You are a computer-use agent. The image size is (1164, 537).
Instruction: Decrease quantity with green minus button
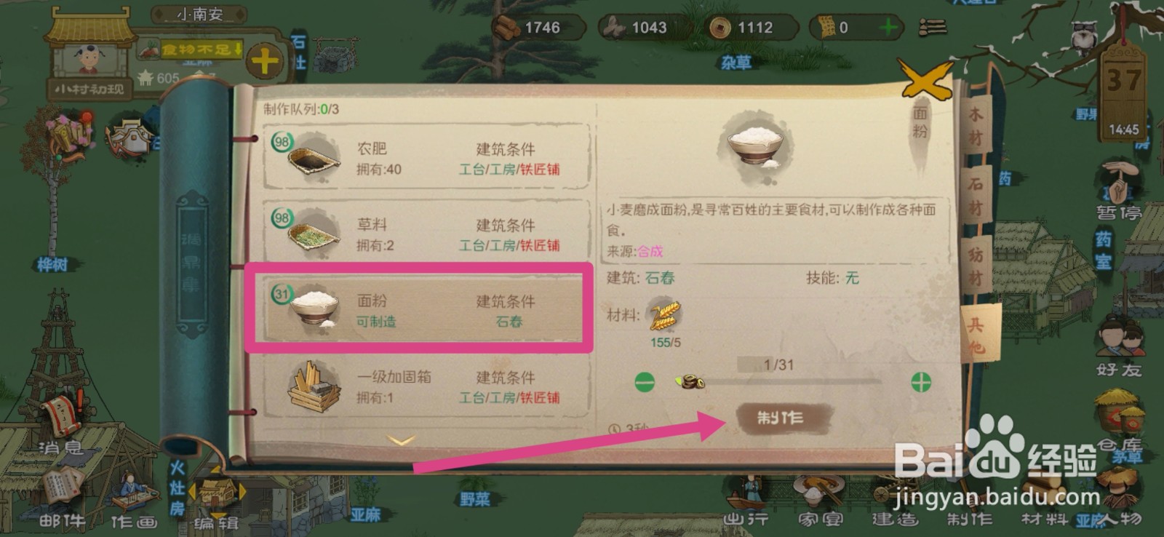pyautogui.click(x=644, y=381)
